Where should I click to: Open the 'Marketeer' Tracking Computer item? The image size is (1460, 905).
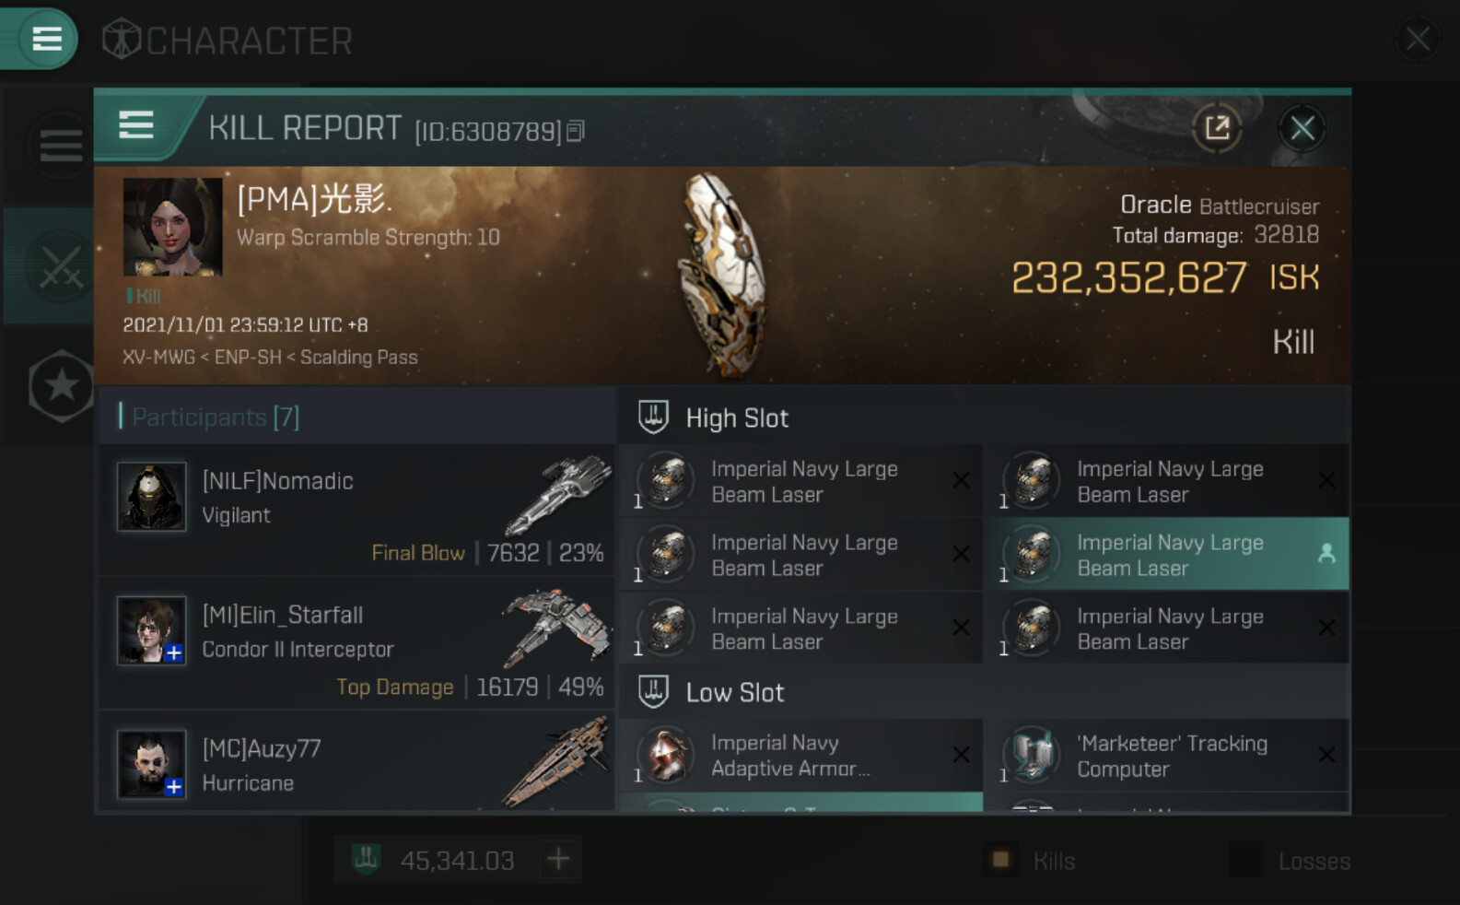pos(1166,756)
